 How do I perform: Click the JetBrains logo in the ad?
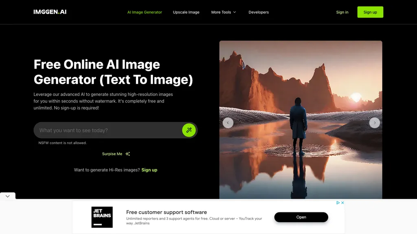tap(102, 217)
